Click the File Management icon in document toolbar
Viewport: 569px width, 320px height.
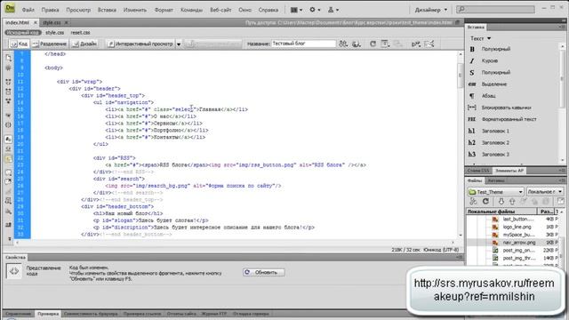tap(343, 44)
